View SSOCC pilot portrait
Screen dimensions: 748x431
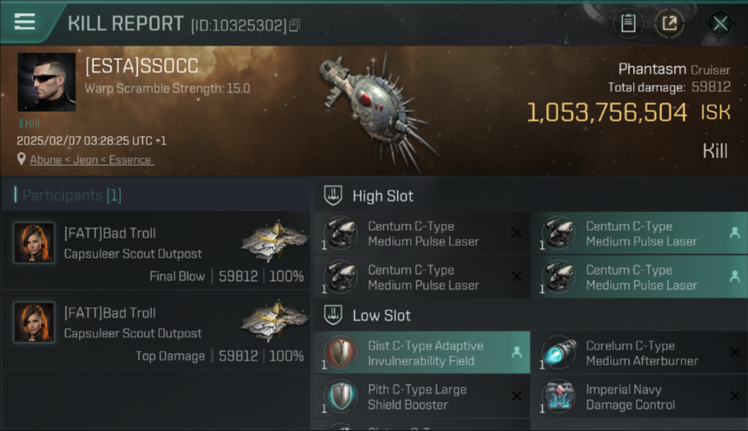pos(46,82)
